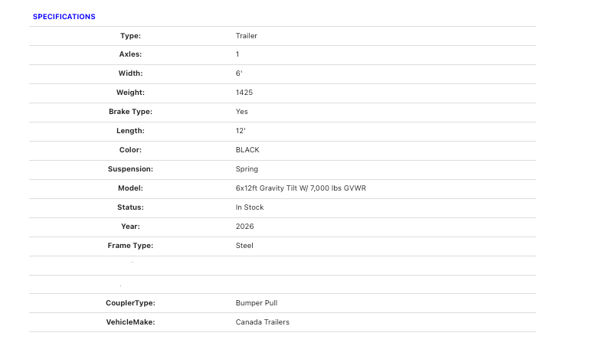Click the Frame Type label
This screenshot has width=599, height=359.
tap(130, 246)
